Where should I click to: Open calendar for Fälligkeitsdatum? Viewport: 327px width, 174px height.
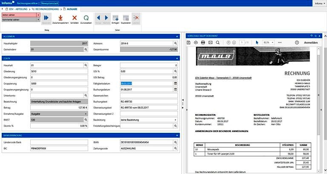175,83
